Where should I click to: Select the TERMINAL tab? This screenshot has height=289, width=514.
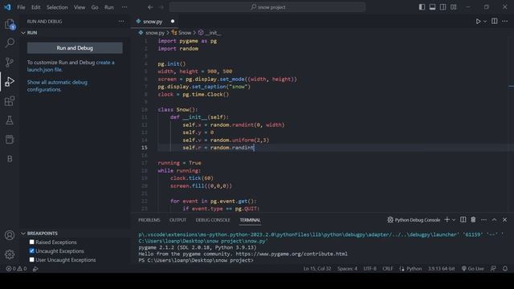pos(250,220)
